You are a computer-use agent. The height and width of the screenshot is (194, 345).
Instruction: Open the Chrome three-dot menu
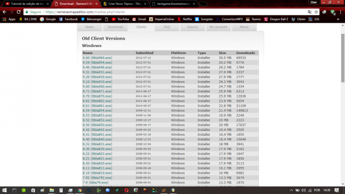(341, 12)
